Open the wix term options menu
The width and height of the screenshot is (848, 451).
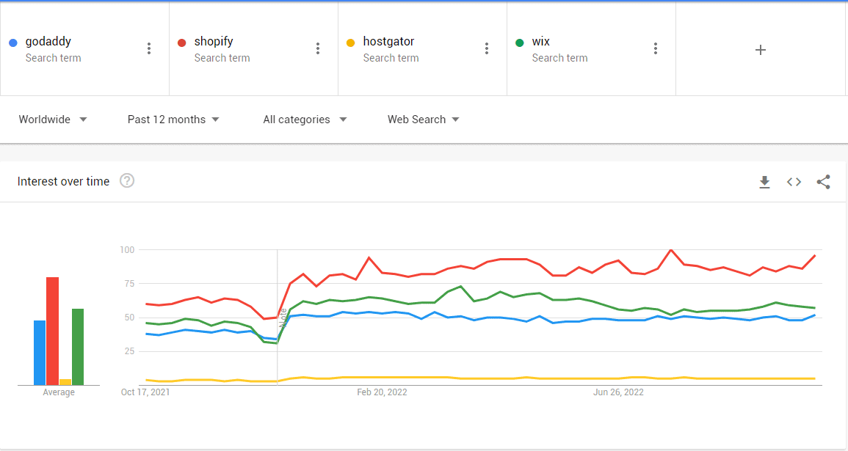click(655, 48)
